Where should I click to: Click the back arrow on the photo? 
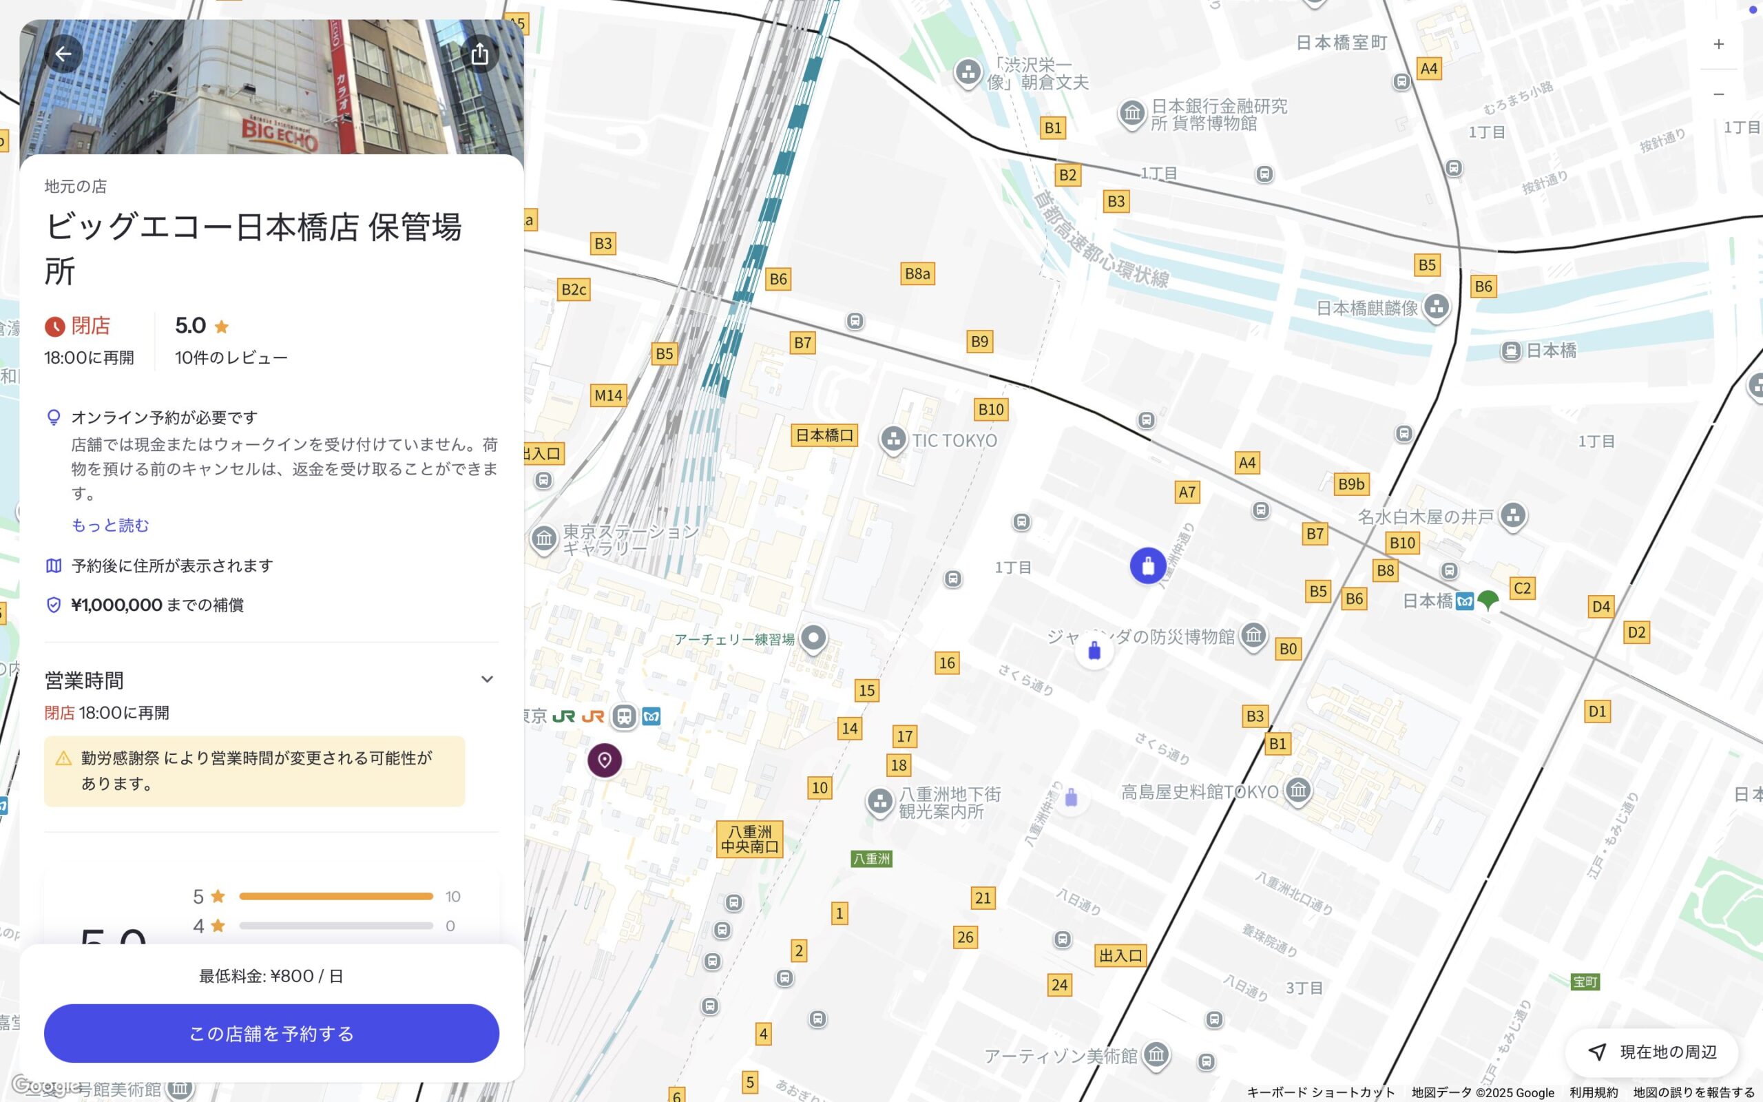63,54
